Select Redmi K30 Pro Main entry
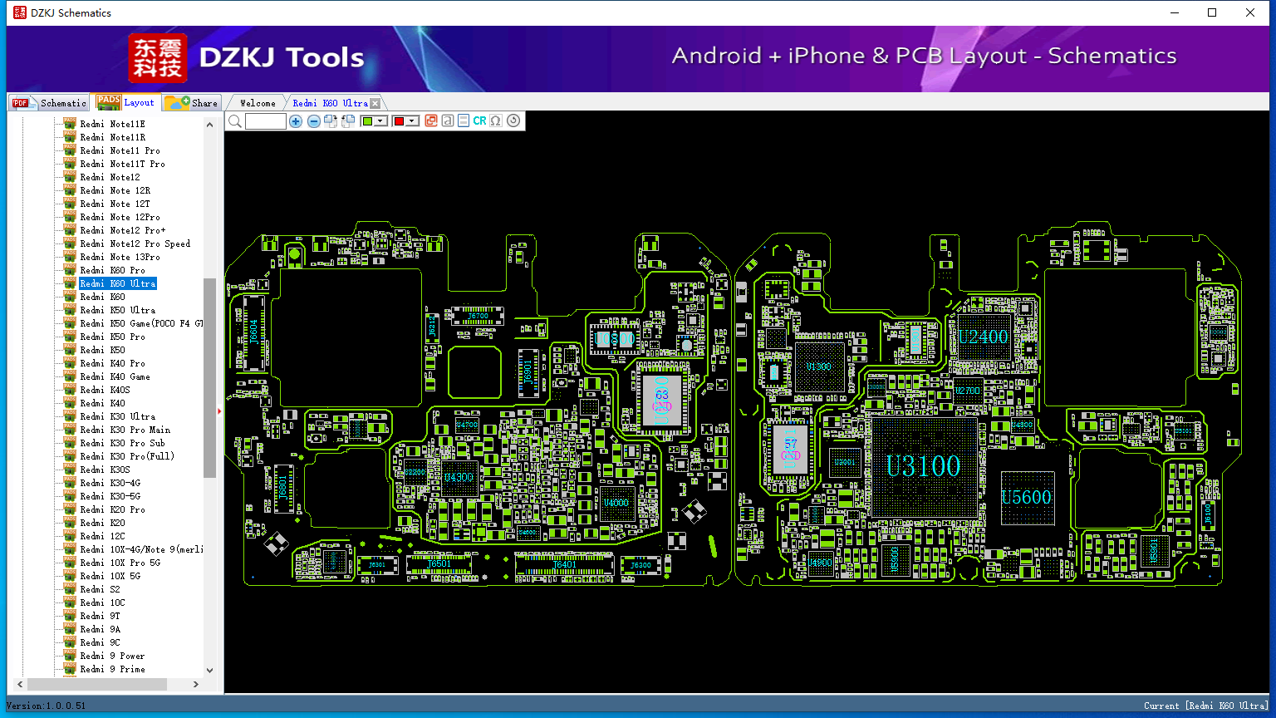The width and height of the screenshot is (1276, 718). point(125,430)
